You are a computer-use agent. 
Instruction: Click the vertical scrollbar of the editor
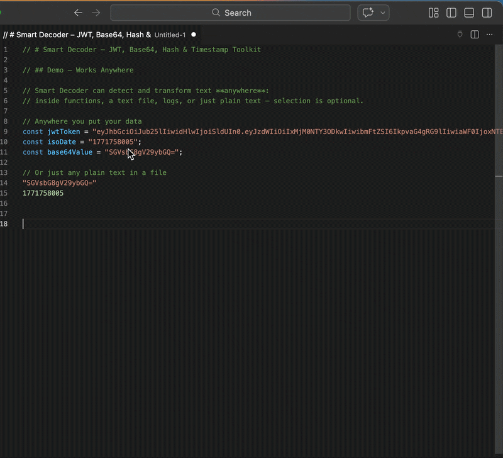pyautogui.click(x=499, y=250)
